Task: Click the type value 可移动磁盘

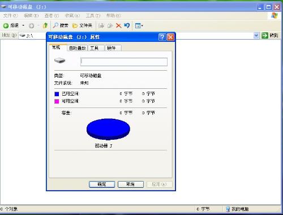Action: click(91, 76)
